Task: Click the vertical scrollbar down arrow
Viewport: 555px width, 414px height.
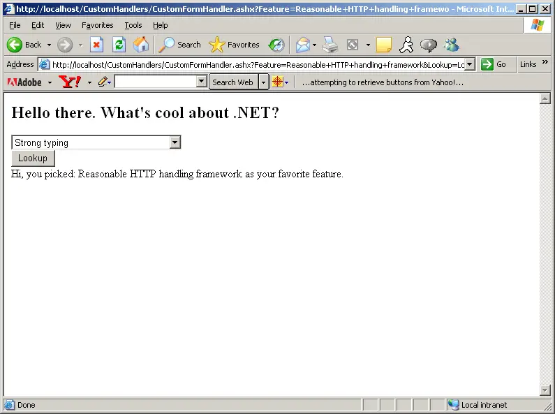Action: click(545, 390)
